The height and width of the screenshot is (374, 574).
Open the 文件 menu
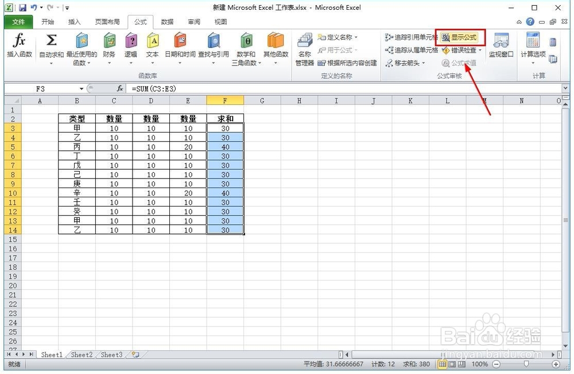click(x=18, y=21)
